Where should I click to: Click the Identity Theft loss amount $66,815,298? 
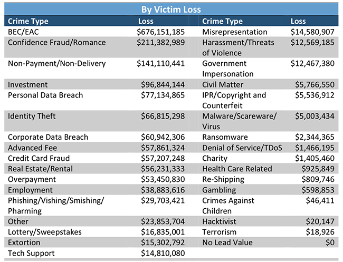pos(163,116)
